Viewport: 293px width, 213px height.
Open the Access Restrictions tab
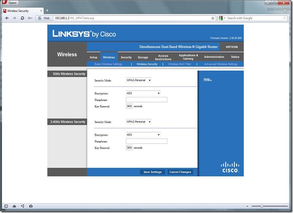163,57
